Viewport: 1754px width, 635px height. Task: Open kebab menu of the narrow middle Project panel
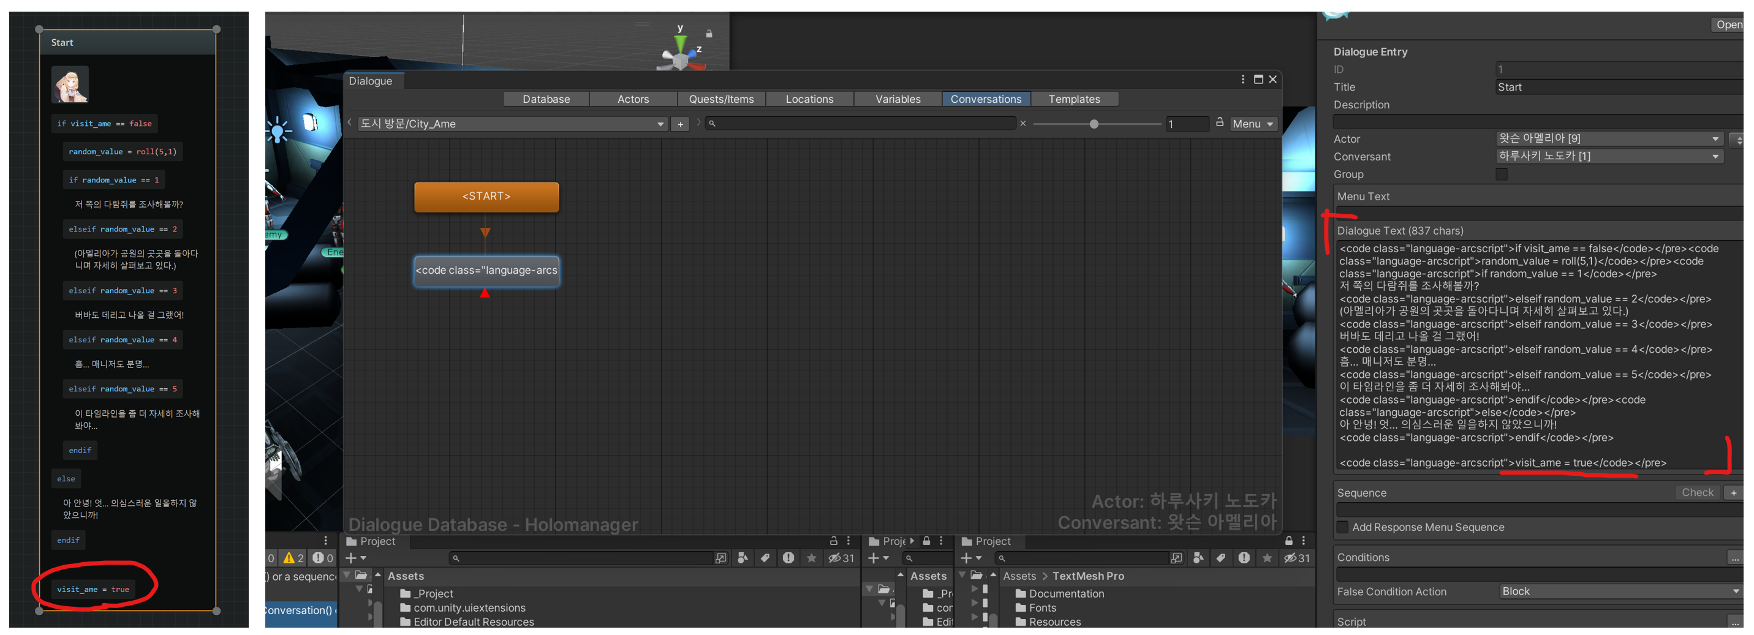click(x=941, y=541)
